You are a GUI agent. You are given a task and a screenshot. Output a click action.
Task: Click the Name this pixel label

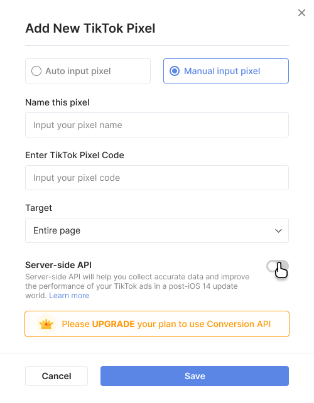pyautogui.click(x=57, y=102)
